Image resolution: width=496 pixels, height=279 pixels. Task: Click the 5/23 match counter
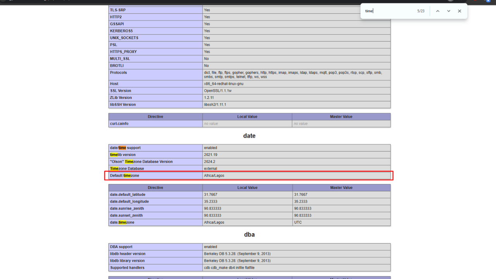tap(420, 11)
